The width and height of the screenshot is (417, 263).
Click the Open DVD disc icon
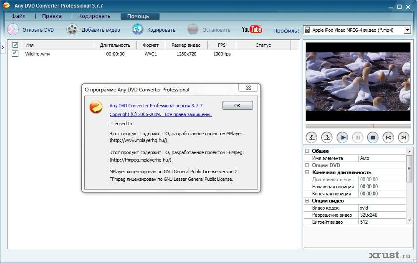click(x=13, y=30)
